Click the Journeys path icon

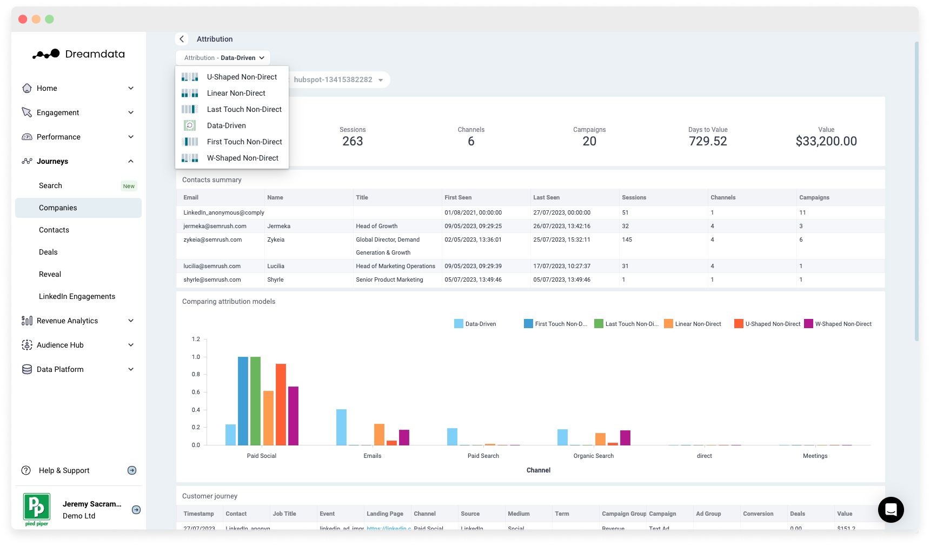pos(26,161)
